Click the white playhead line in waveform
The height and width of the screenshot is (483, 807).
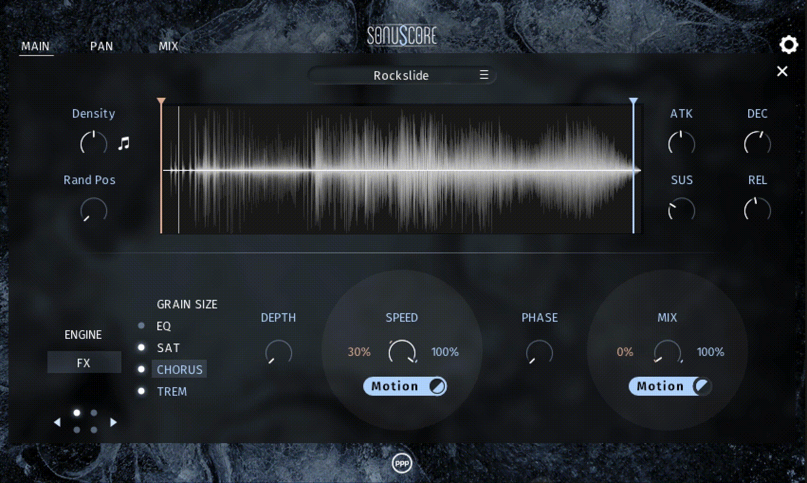coord(179,169)
